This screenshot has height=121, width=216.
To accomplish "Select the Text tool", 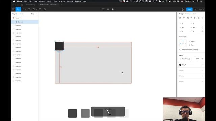I will 40,9.
